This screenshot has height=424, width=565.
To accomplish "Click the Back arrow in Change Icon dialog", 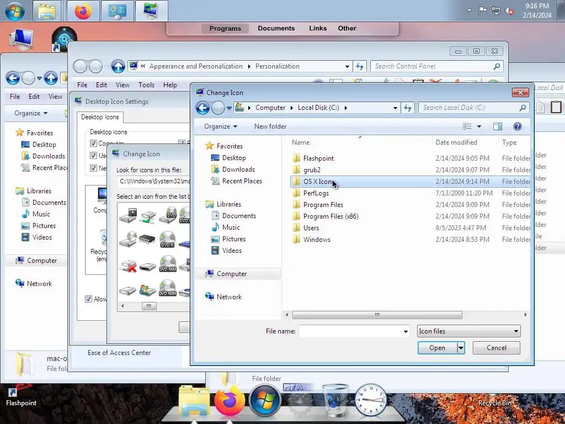I will click(x=203, y=108).
